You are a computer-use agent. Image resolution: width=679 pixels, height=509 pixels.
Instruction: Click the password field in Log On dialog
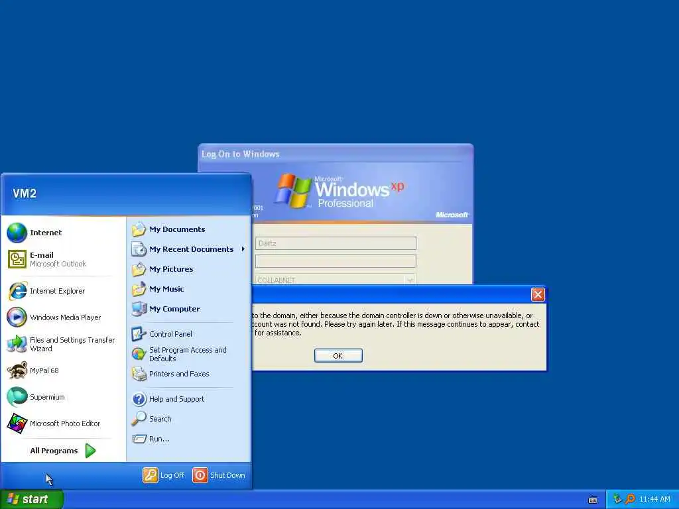336,261
